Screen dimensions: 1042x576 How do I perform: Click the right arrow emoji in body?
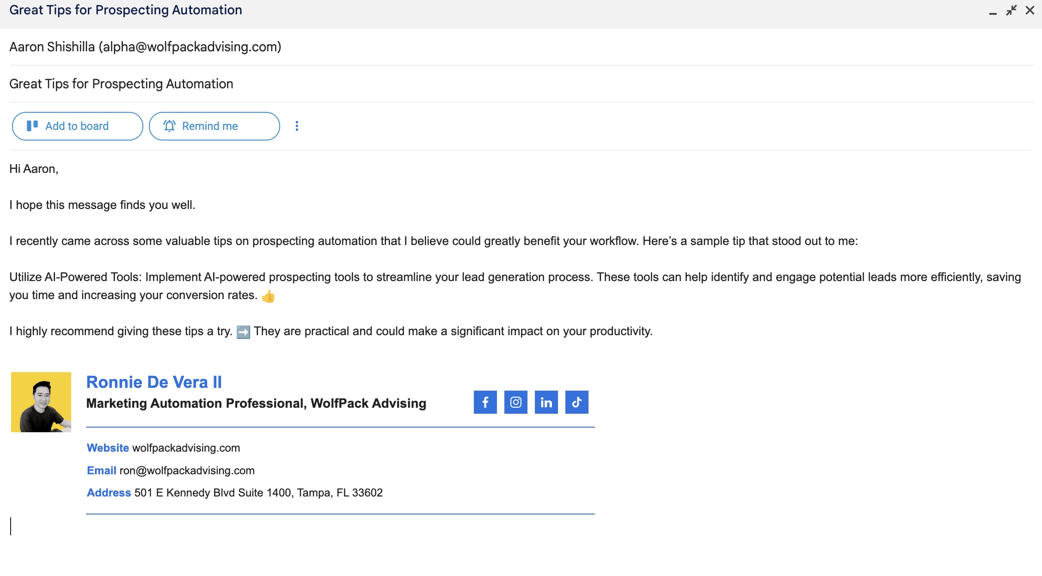[x=243, y=332]
